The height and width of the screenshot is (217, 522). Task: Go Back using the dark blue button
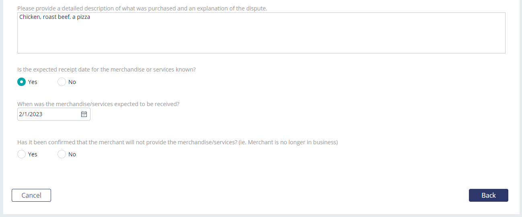[489, 195]
